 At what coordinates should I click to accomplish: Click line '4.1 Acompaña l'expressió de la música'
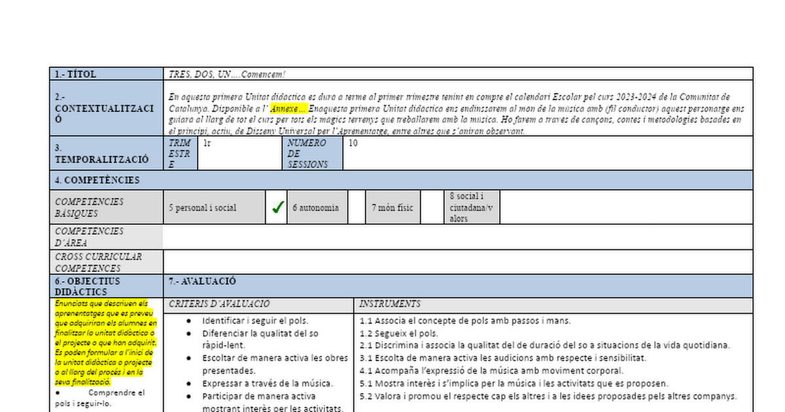(491, 370)
